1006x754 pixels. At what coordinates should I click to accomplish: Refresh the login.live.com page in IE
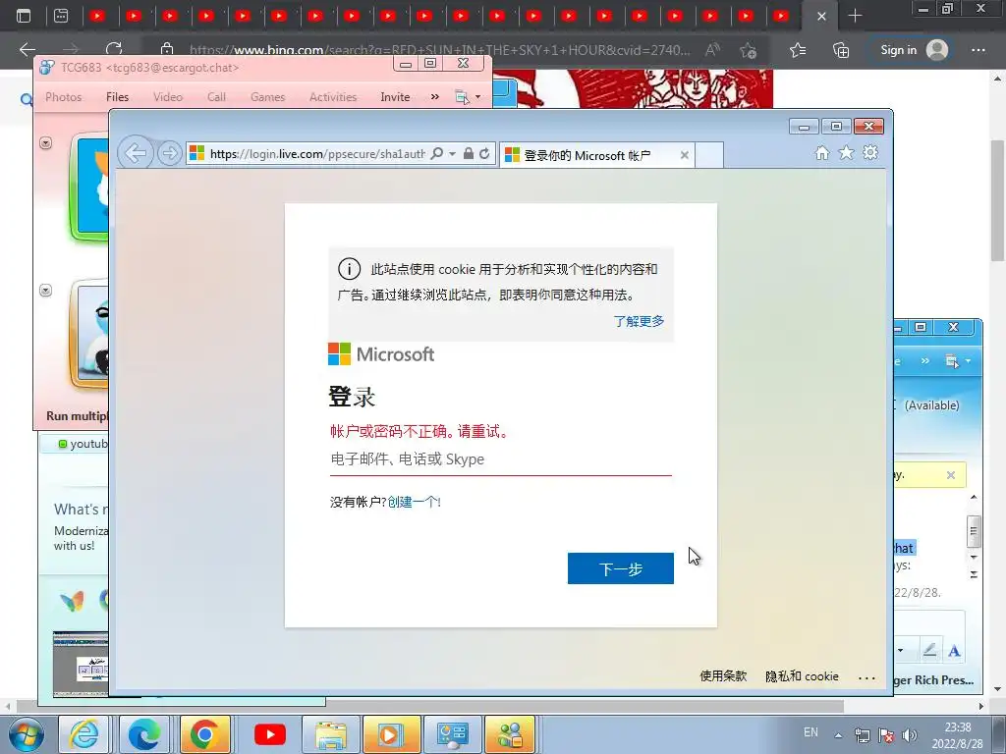click(x=485, y=153)
